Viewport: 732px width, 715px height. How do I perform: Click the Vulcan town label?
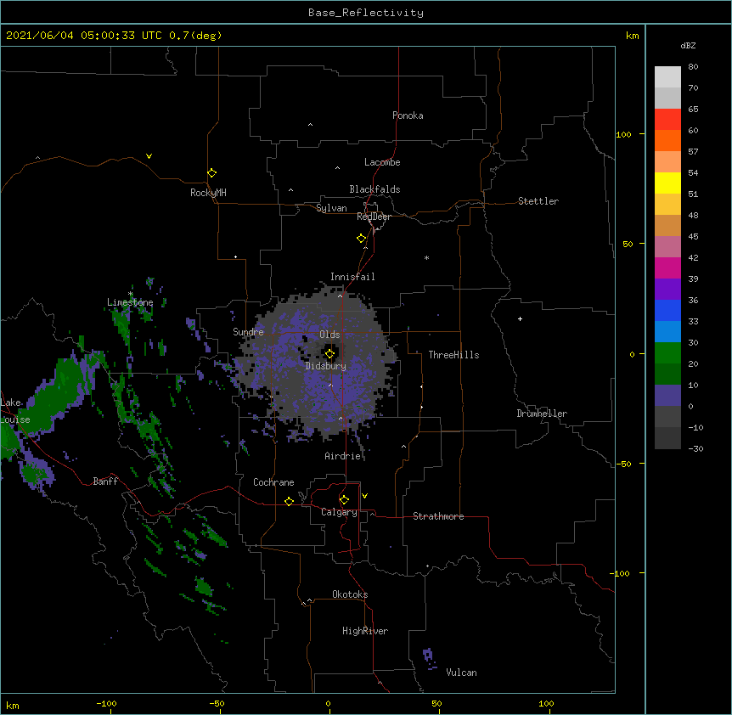(x=461, y=673)
